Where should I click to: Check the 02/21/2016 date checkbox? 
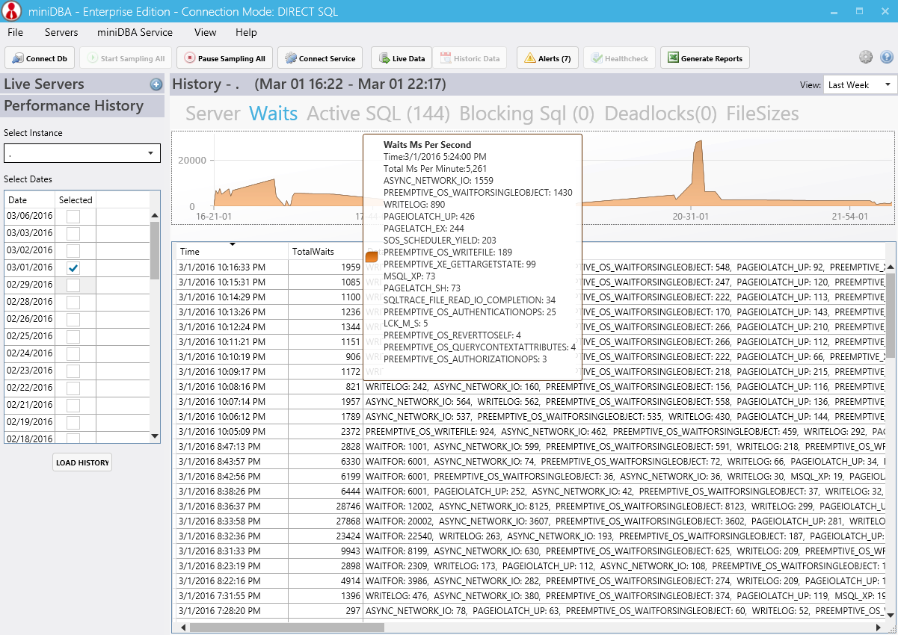point(73,405)
